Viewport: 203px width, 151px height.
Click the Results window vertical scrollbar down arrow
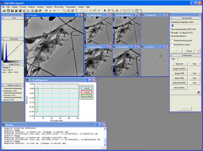point(105,145)
